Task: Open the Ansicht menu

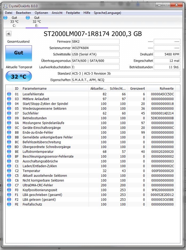Action: click(x=57, y=13)
